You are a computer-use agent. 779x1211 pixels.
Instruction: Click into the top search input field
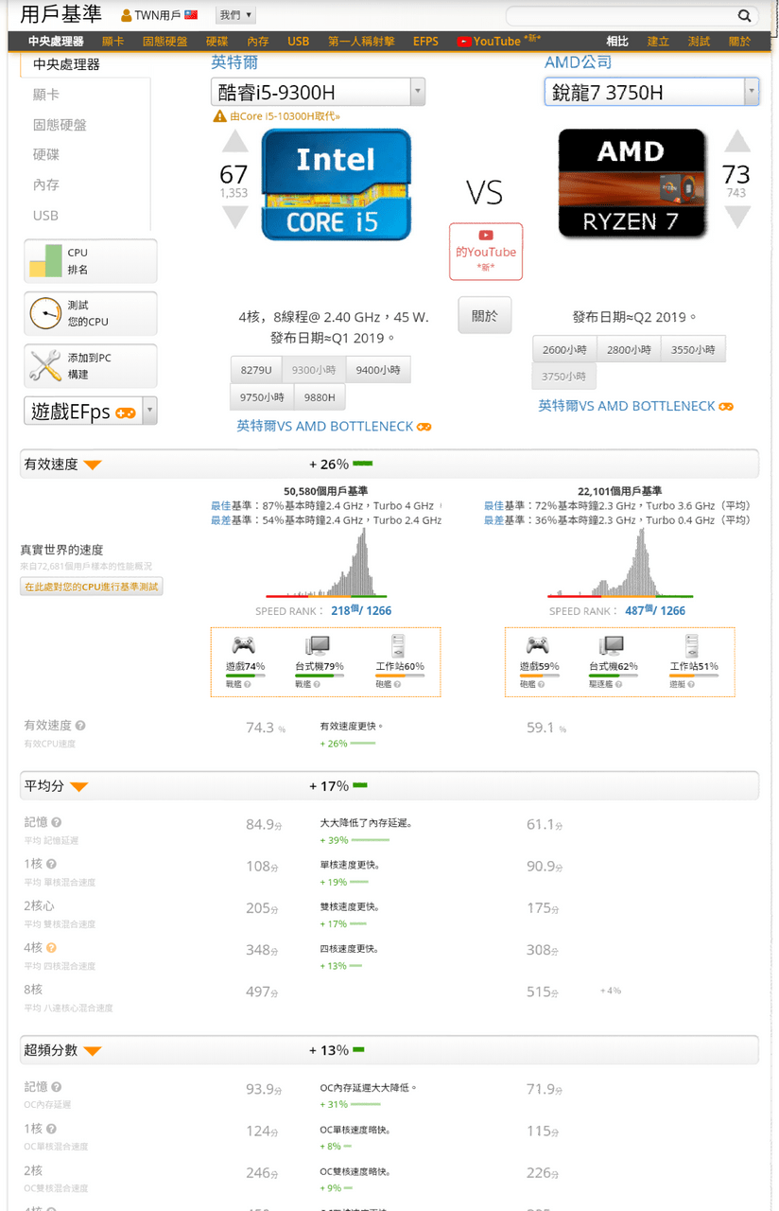pos(621,16)
